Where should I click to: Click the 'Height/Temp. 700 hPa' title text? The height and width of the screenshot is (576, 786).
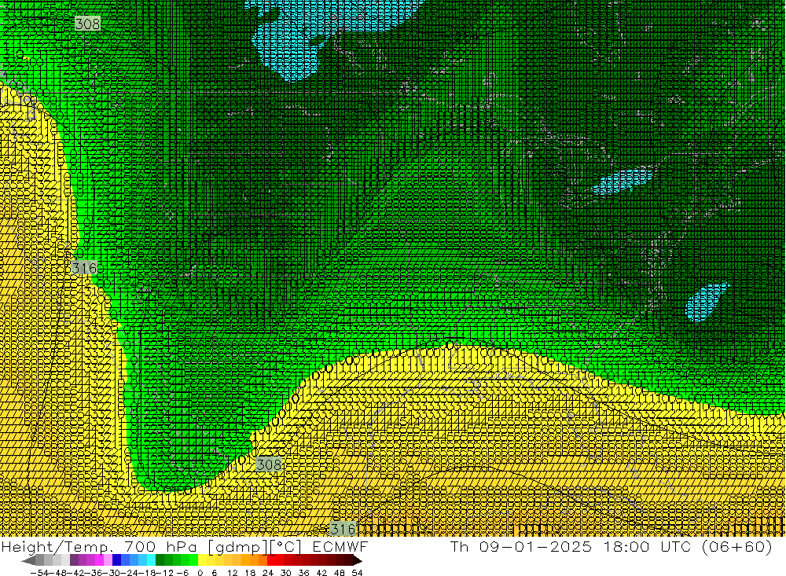99,547
